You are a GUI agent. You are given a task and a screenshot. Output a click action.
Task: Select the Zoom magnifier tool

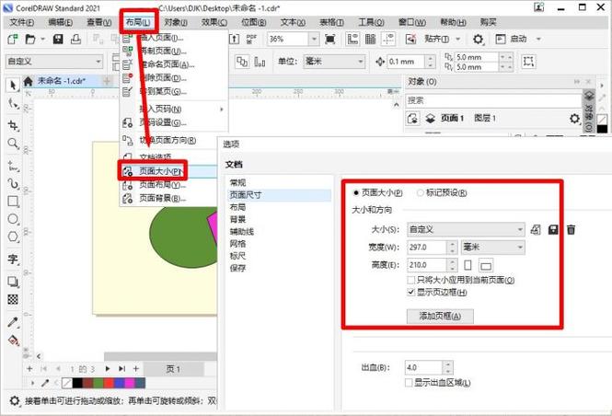click(13, 144)
